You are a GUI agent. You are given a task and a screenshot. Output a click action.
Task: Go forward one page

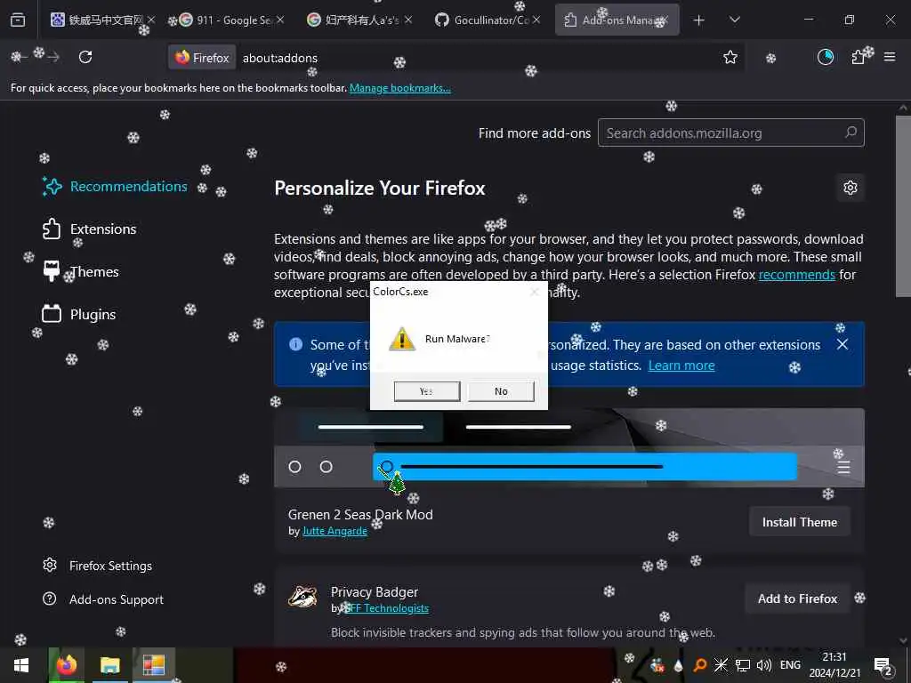pos(53,57)
